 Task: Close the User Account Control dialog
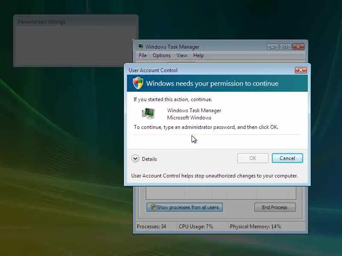click(301, 70)
